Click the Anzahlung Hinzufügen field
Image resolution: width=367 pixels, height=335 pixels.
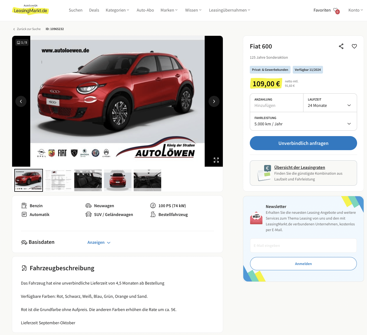click(276, 103)
